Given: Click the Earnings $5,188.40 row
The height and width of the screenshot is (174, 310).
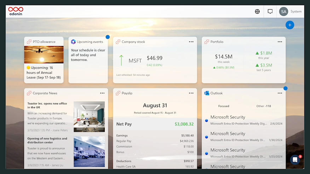Looking at the screenshot, I should [155, 135].
